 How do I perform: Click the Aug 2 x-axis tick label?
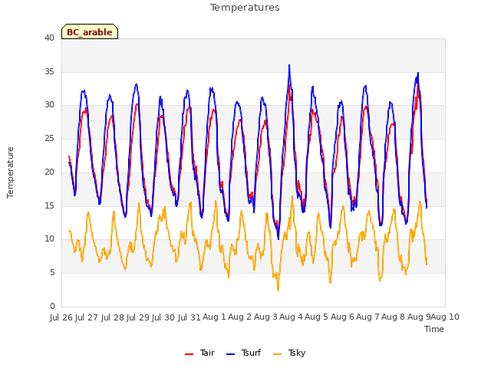coord(240,317)
